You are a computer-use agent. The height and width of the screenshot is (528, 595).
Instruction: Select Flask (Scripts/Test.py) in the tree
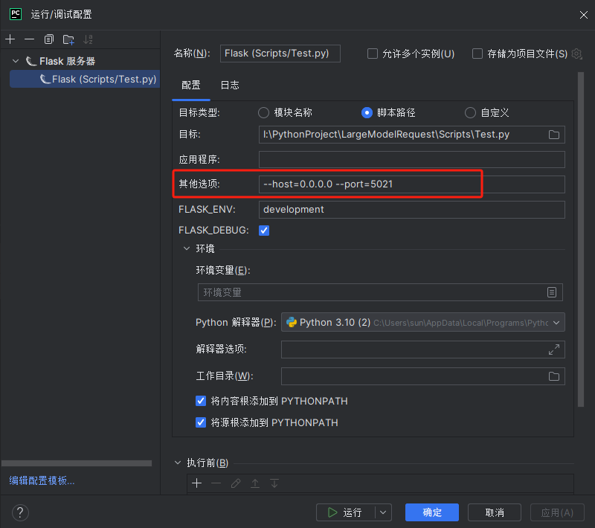point(85,79)
